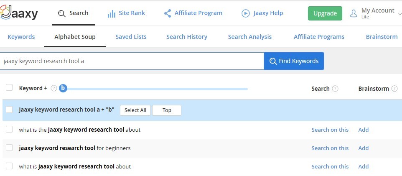This screenshot has width=402, height=176.
Task: Click the magnifier icon in Find Keywords
Action: [x=273, y=61]
